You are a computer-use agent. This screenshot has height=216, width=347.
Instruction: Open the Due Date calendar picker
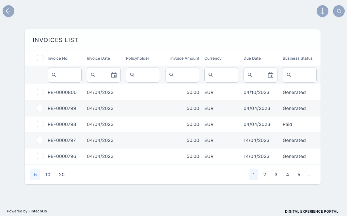click(271, 75)
